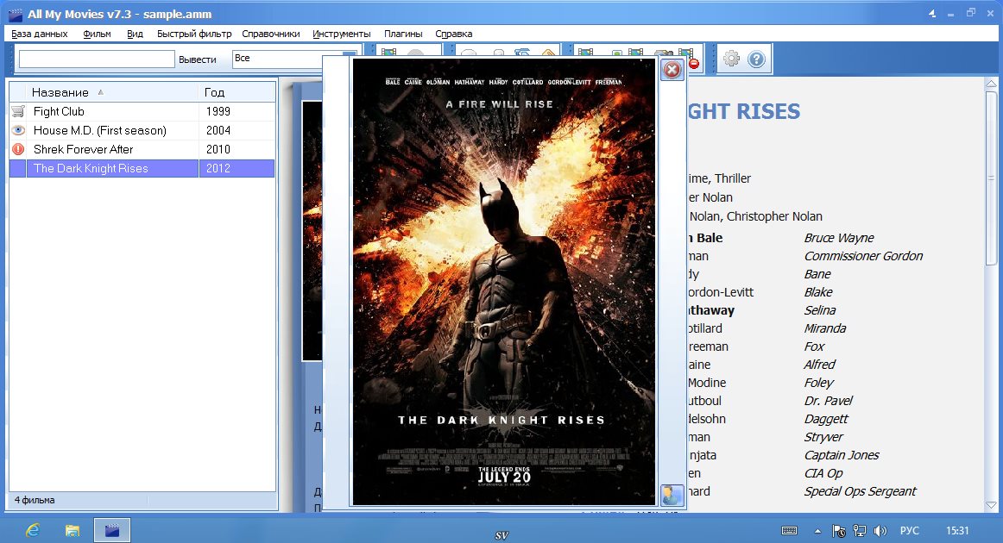Show hidden system tray icons
Screen dimensions: 1003x543
coord(817,531)
